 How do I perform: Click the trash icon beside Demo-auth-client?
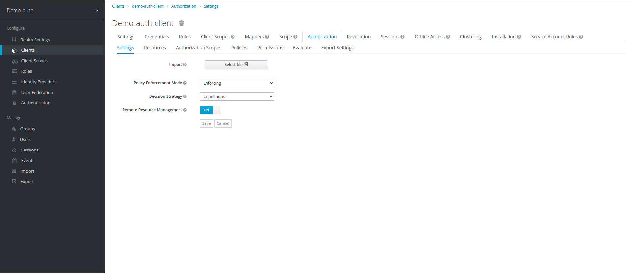click(181, 23)
